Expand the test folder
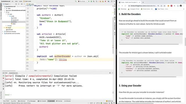Image resolution: width=186 pixels, height=104 pixels. [6, 26]
